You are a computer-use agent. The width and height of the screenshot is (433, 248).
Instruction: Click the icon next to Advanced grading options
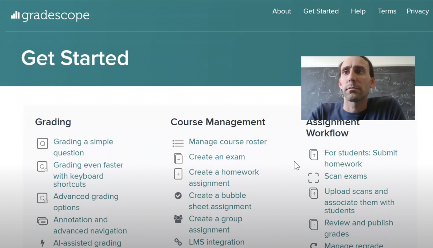[x=42, y=198]
